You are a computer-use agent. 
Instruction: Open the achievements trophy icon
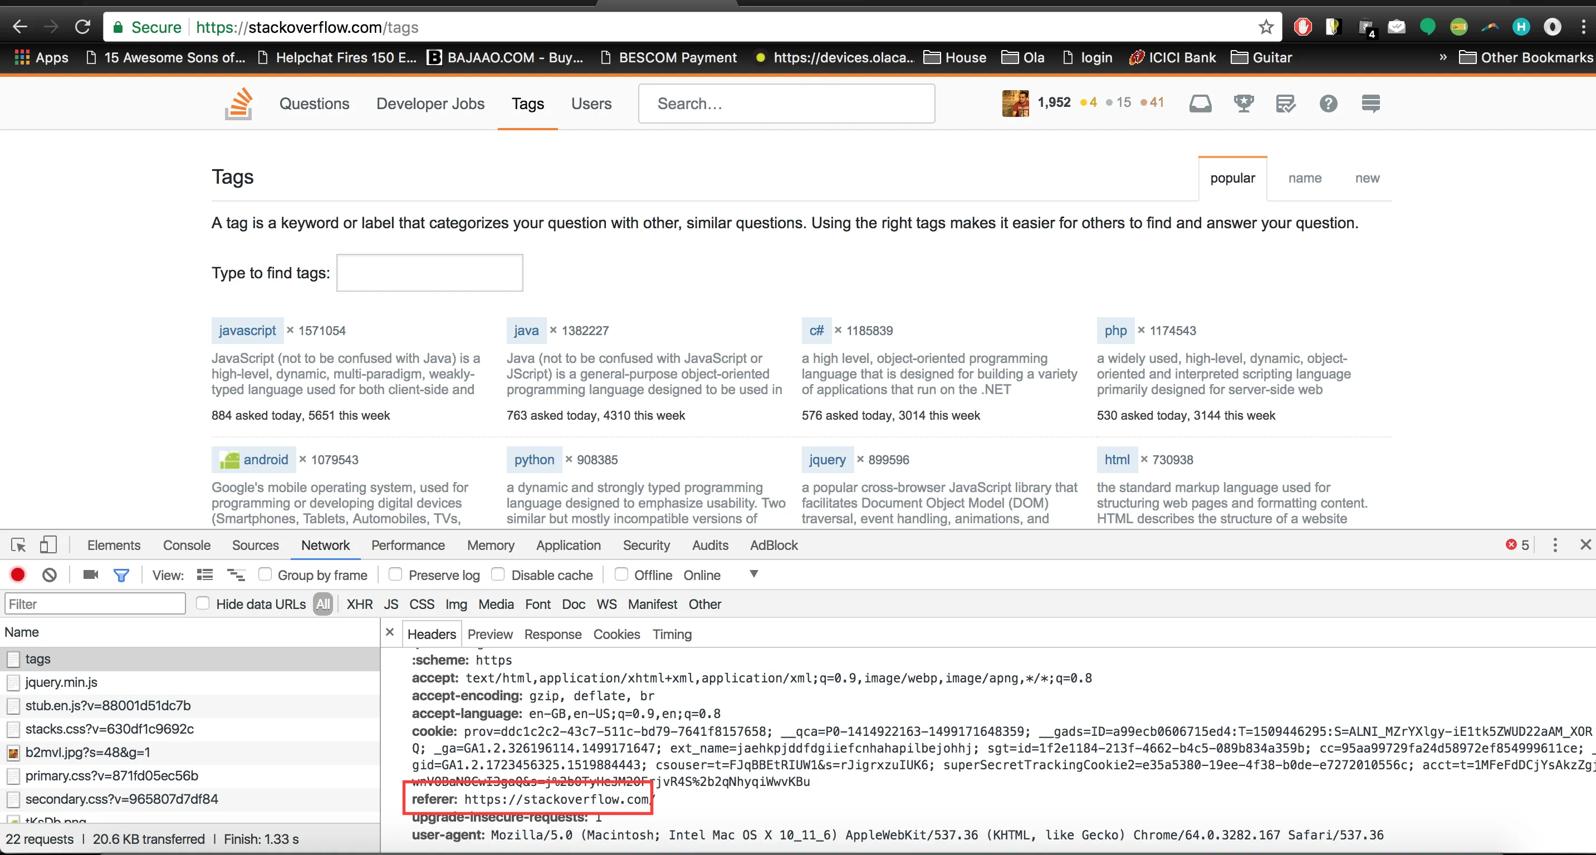click(x=1243, y=104)
